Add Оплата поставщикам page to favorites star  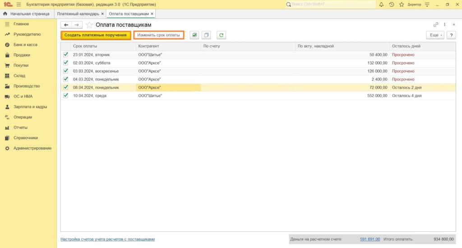(x=89, y=25)
